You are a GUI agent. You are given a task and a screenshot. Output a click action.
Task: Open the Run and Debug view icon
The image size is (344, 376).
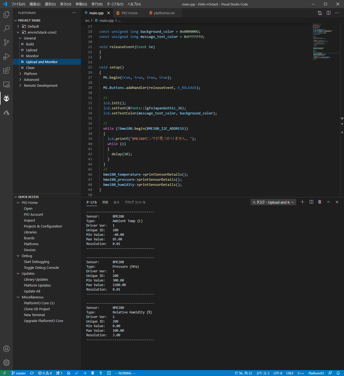[x=6, y=56]
